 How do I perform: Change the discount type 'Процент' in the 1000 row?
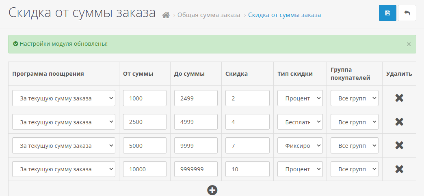point(300,98)
